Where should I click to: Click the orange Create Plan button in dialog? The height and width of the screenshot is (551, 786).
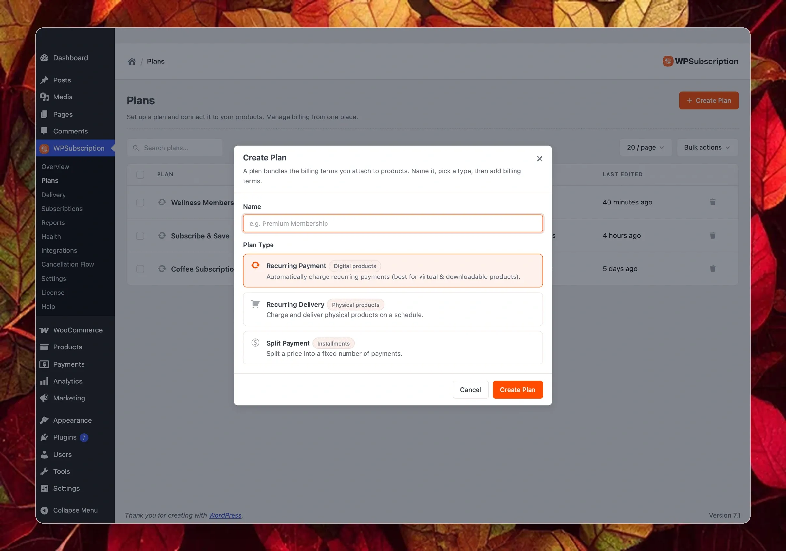pos(517,390)
